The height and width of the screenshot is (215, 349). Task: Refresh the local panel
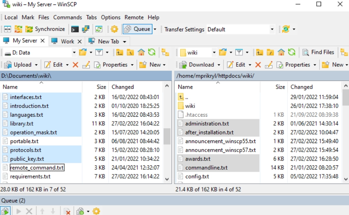152,53
